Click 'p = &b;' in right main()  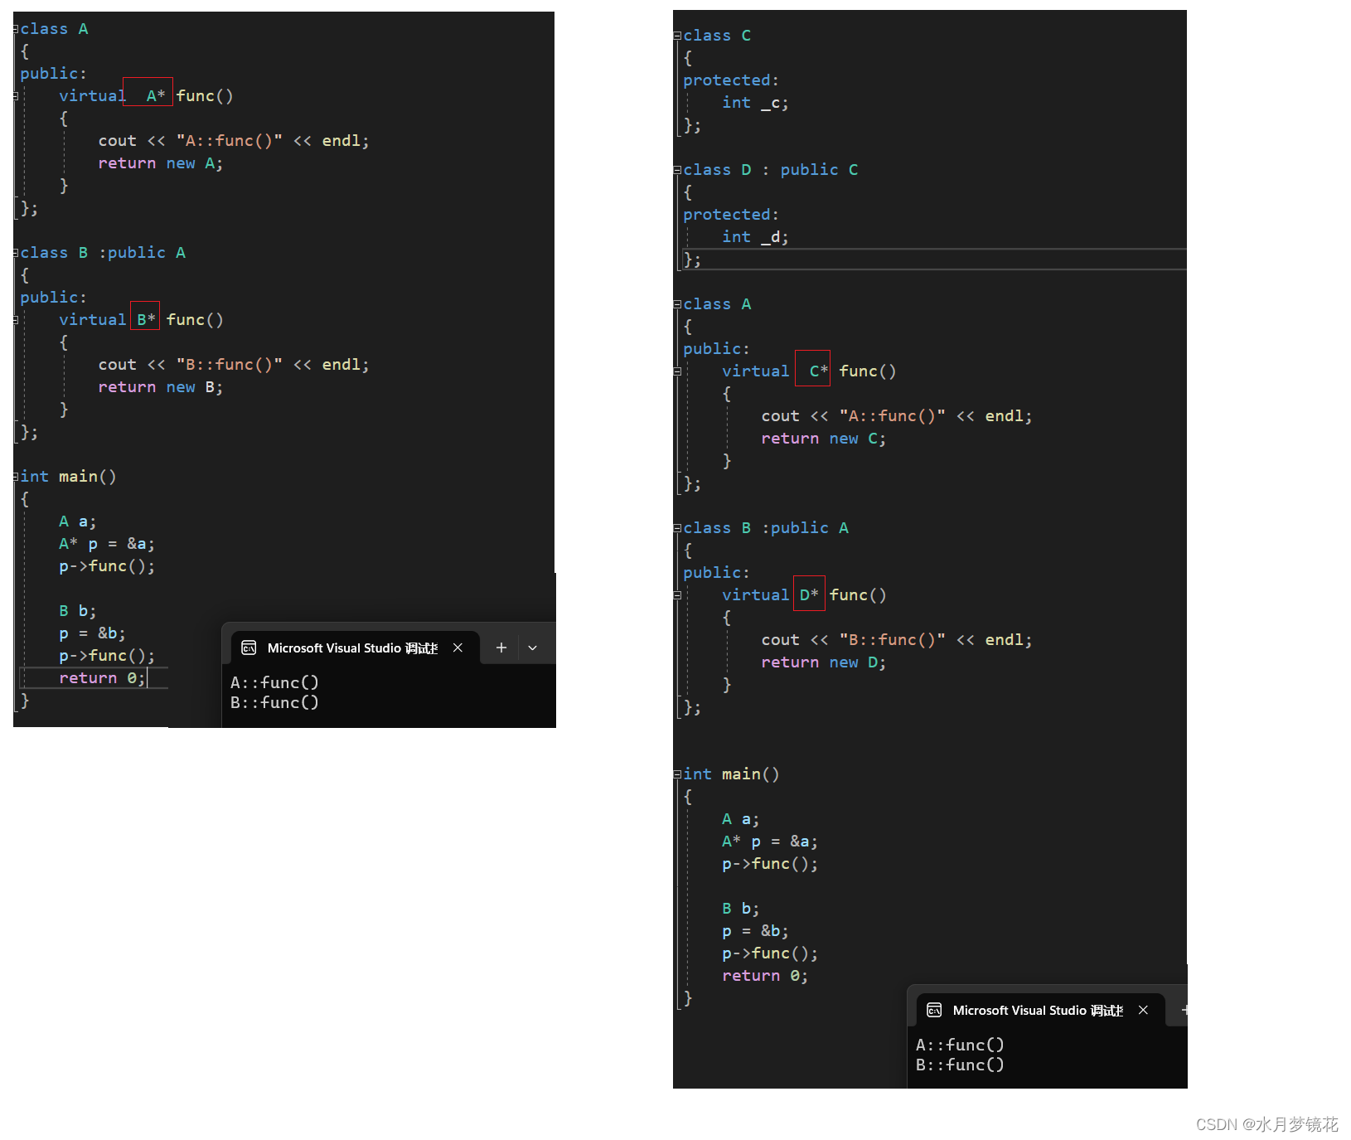(x=755, y=931)
